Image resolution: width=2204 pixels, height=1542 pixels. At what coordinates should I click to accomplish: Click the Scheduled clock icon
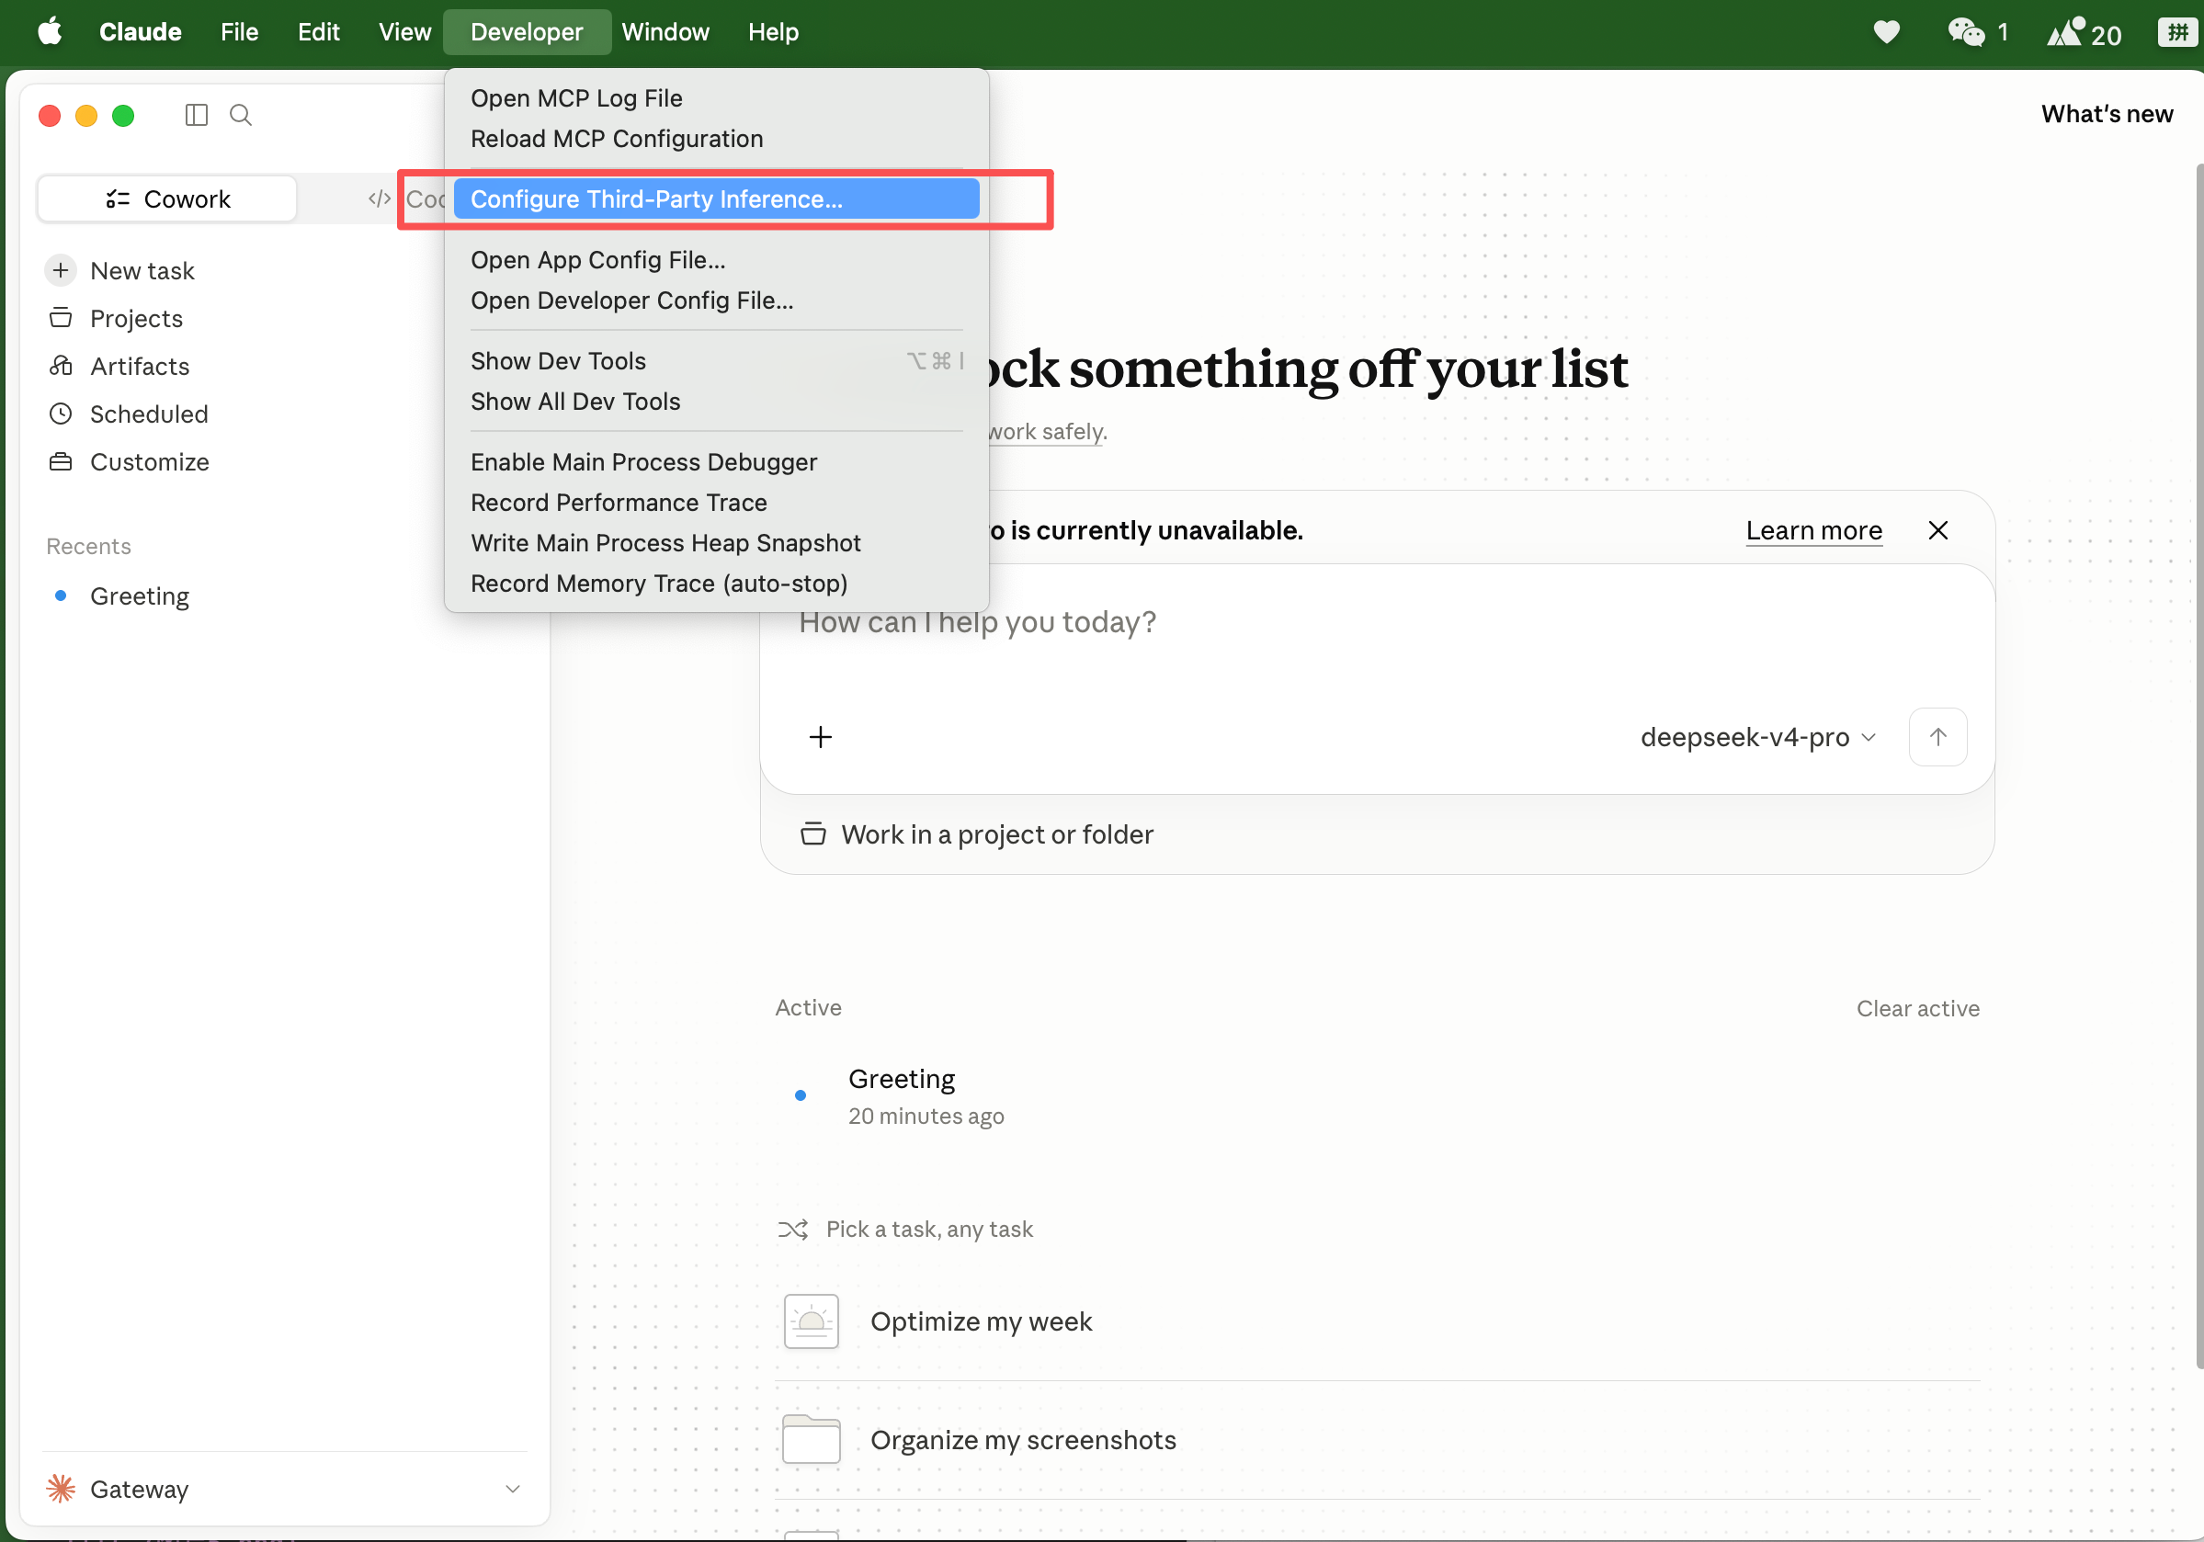click(x=61, y=414)
